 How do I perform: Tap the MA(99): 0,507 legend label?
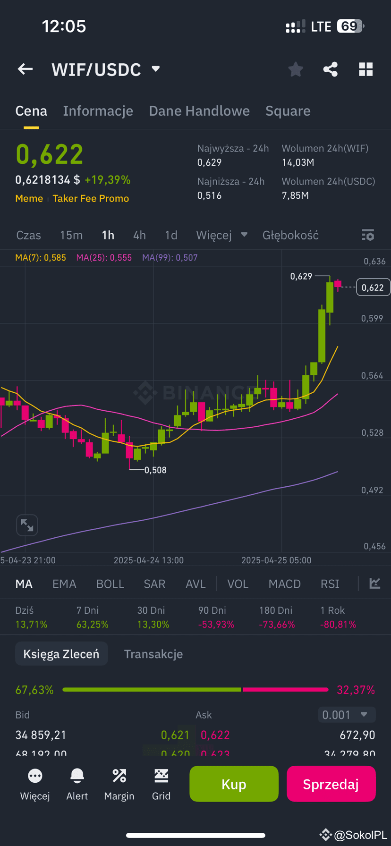[x=170, y=257]
